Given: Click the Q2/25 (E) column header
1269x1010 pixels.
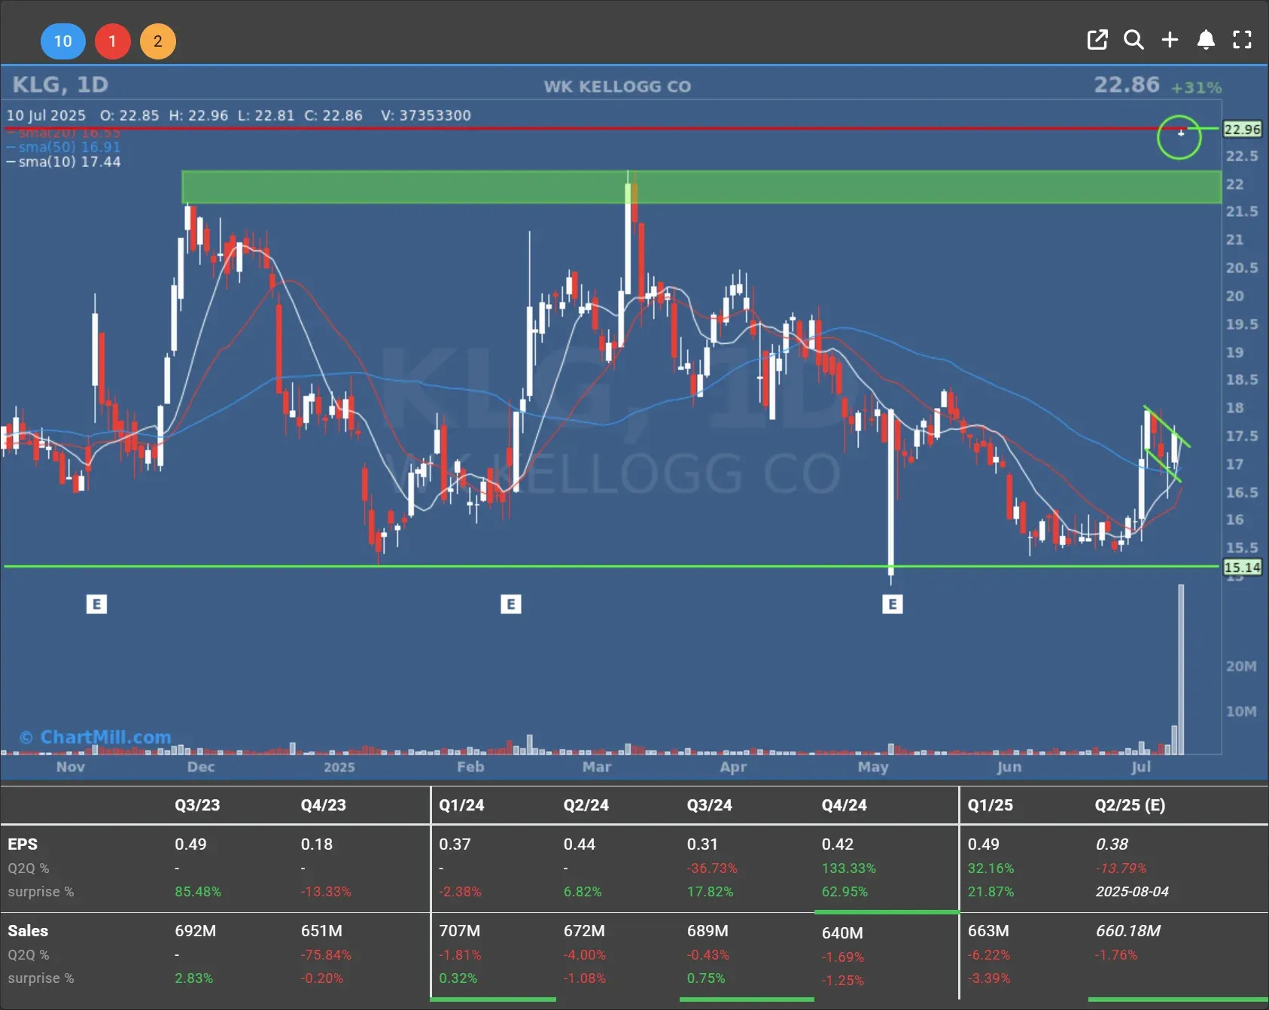Looking at the screenshot, I should coord(1130,805).
